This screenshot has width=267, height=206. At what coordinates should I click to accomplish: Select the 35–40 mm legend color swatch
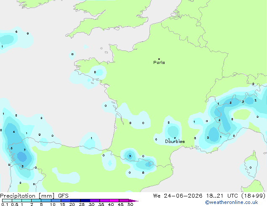tap(104, 201)
